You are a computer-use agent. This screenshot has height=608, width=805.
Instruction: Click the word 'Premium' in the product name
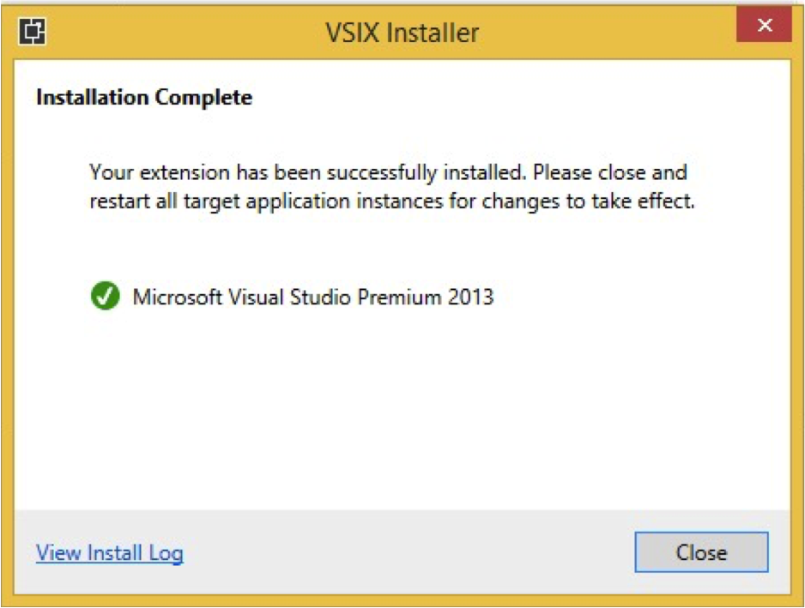pos(399,297)
